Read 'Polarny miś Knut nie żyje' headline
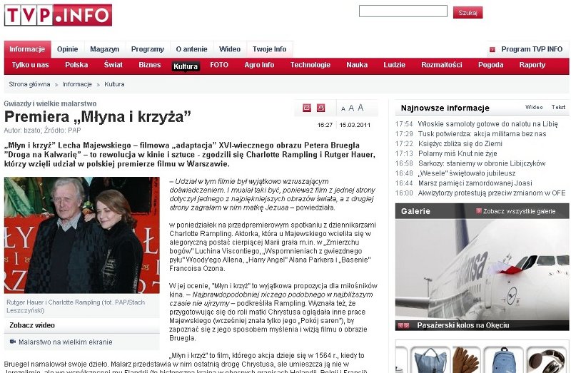Viewport: 571px width, 373px height. (458, 153)
